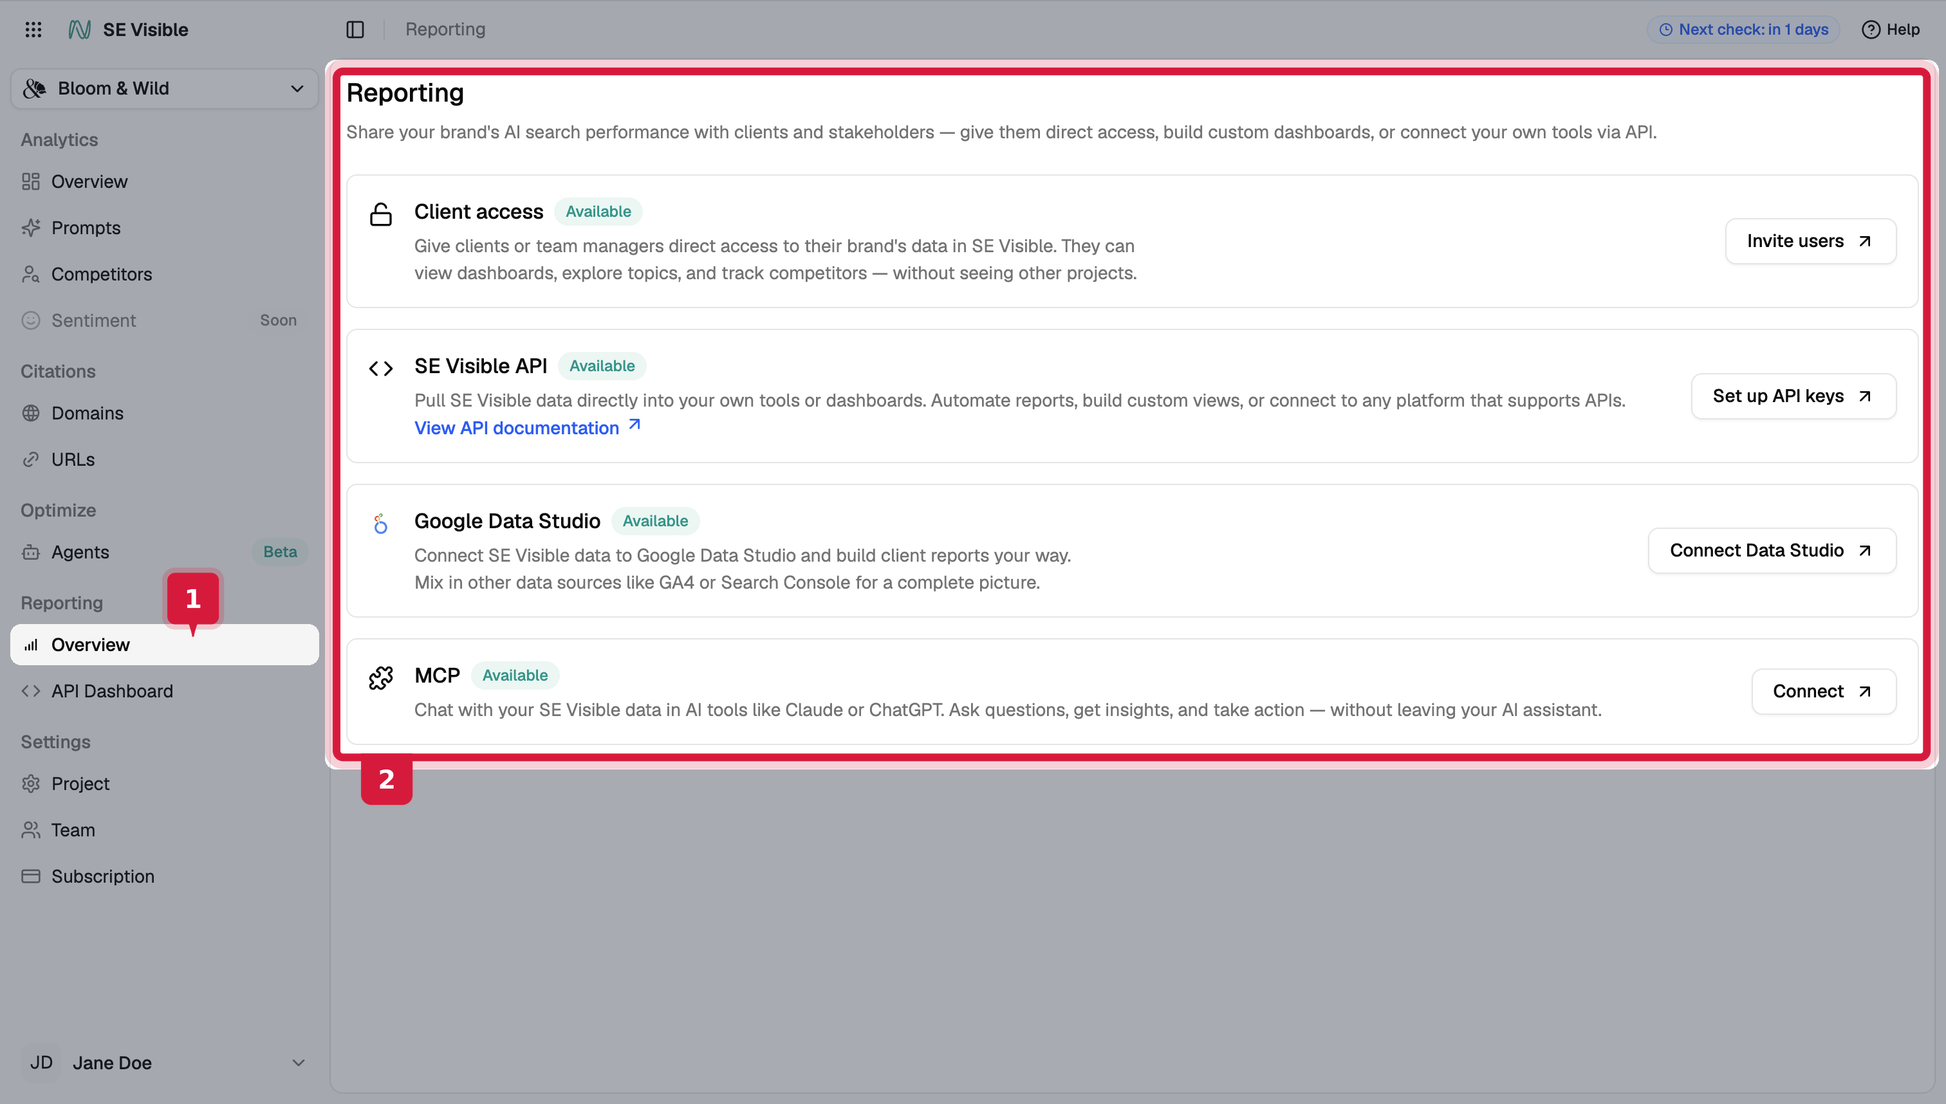Click the Reporting breadcrumb in the header

pos(445,29)
